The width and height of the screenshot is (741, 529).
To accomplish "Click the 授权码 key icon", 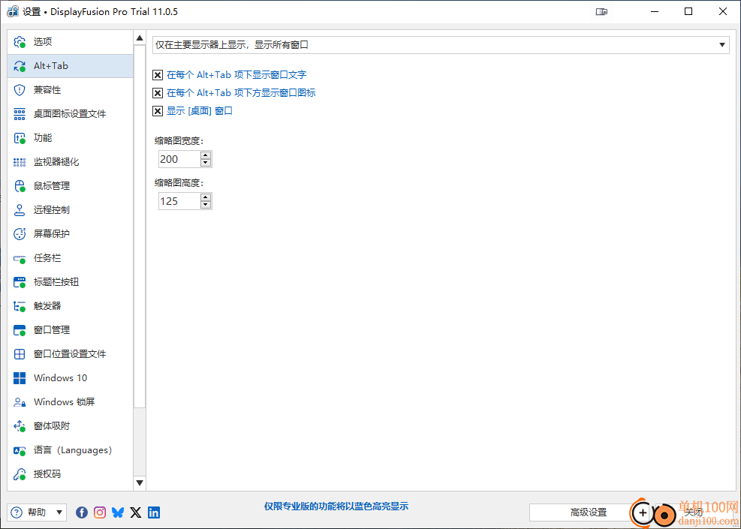I will click(x=20, y=475).
